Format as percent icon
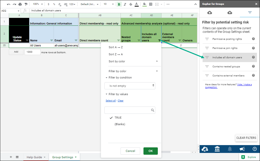Viewport: 260px width, 161px height. pyautogui.click(x=54, y=4)
